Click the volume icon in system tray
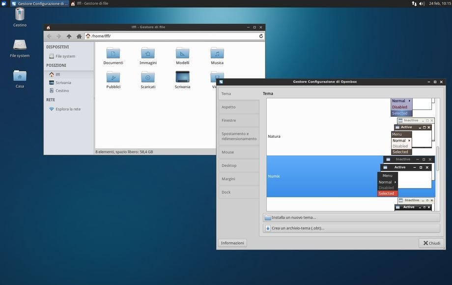Viewport: 452px width, 285px height. (422, 3)
